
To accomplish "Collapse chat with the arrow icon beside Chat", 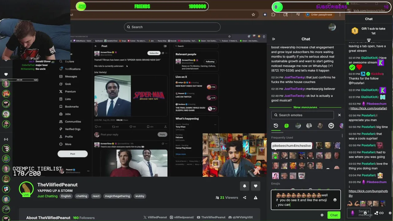I will point(274,39).
